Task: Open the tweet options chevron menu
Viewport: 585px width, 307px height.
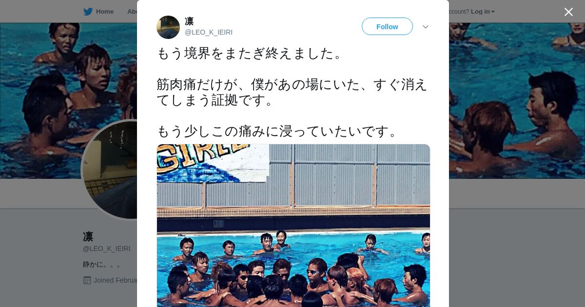Action: pyautogui.click(x=426, y=27)
